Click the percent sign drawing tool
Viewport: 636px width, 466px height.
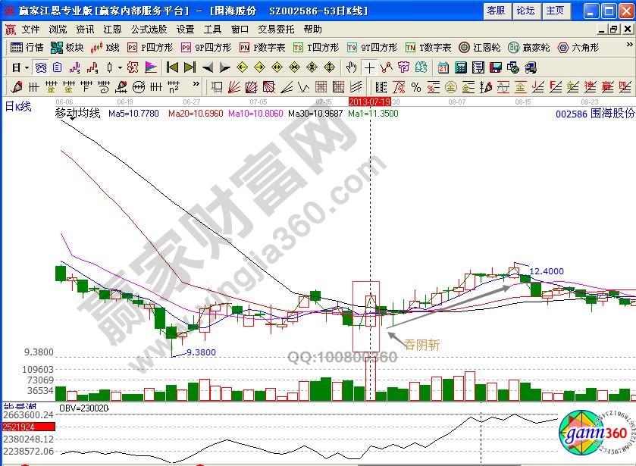(415, 86)
